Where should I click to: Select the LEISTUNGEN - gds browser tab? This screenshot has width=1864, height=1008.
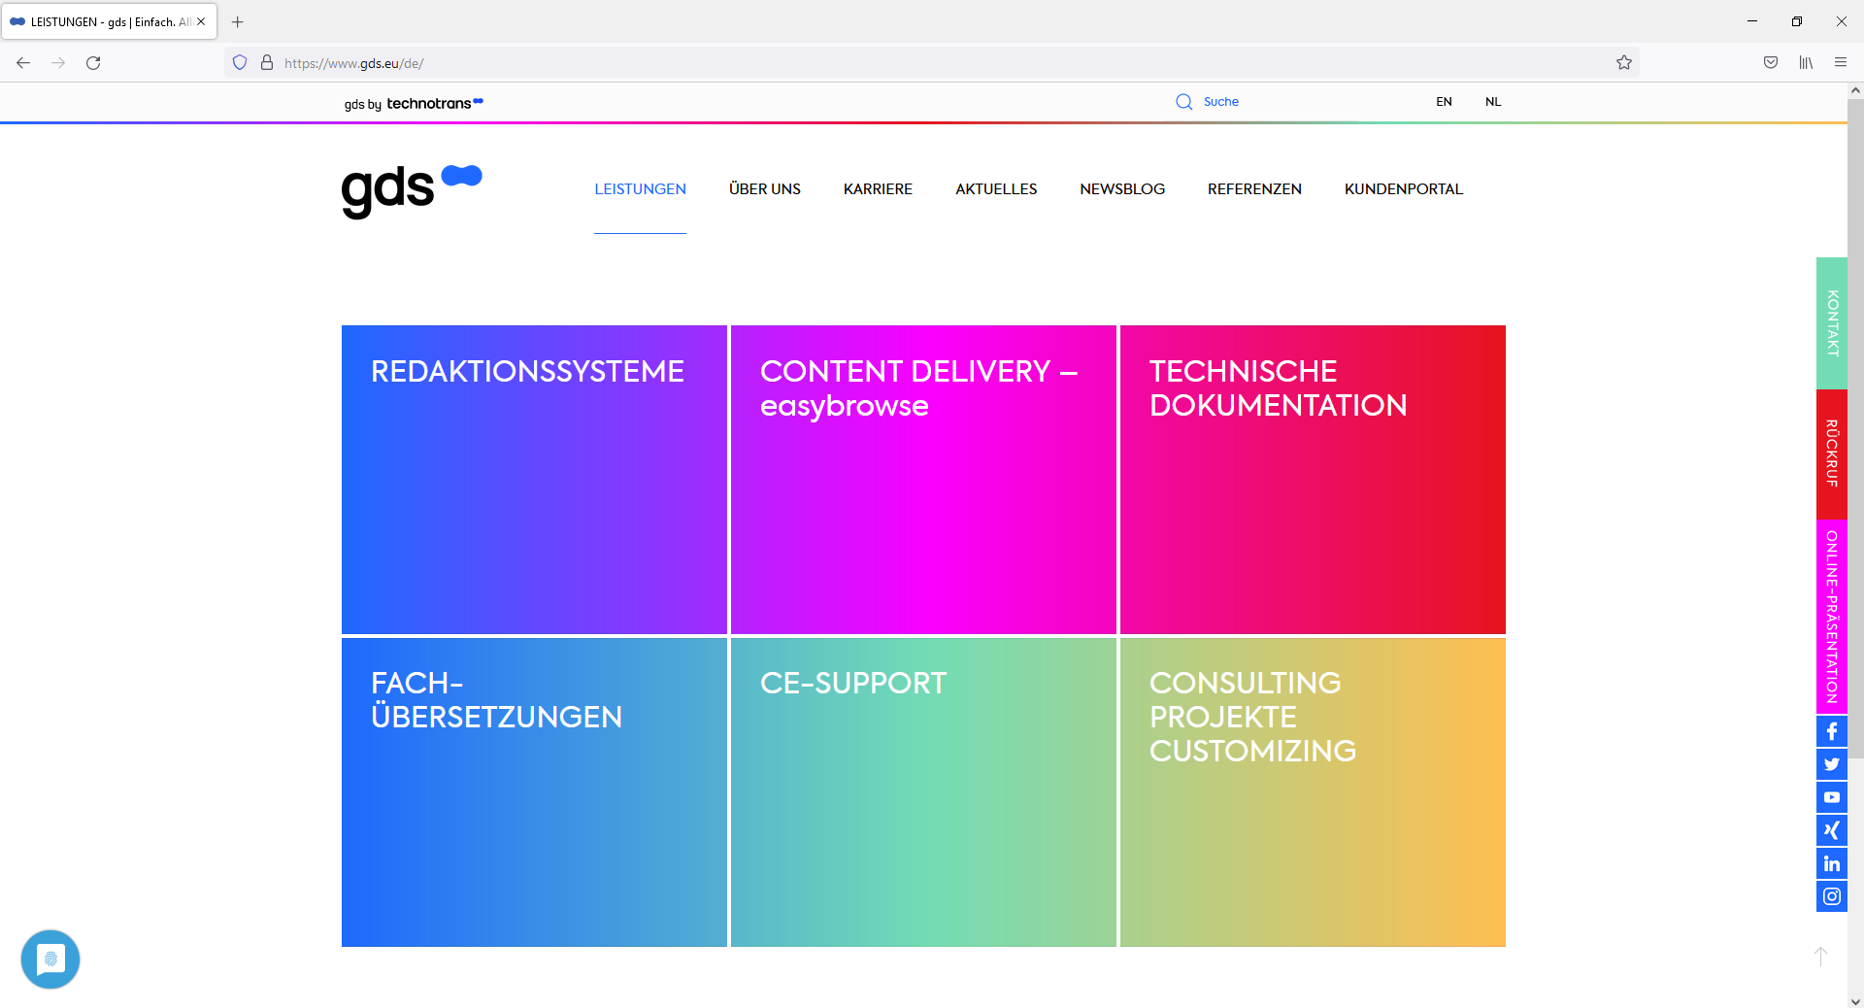click(110, 21)
